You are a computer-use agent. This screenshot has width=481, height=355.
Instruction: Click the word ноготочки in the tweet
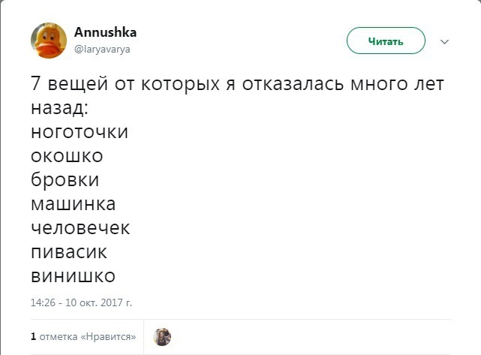(80, 132)
